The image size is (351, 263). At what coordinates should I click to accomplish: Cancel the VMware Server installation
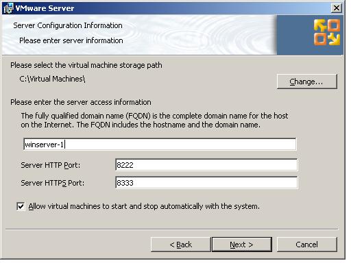[307, 245]
